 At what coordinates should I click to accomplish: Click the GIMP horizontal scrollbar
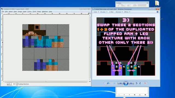[x=46, y=81]
